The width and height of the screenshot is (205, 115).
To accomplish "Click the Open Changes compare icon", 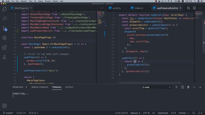I will click(188, 8).
